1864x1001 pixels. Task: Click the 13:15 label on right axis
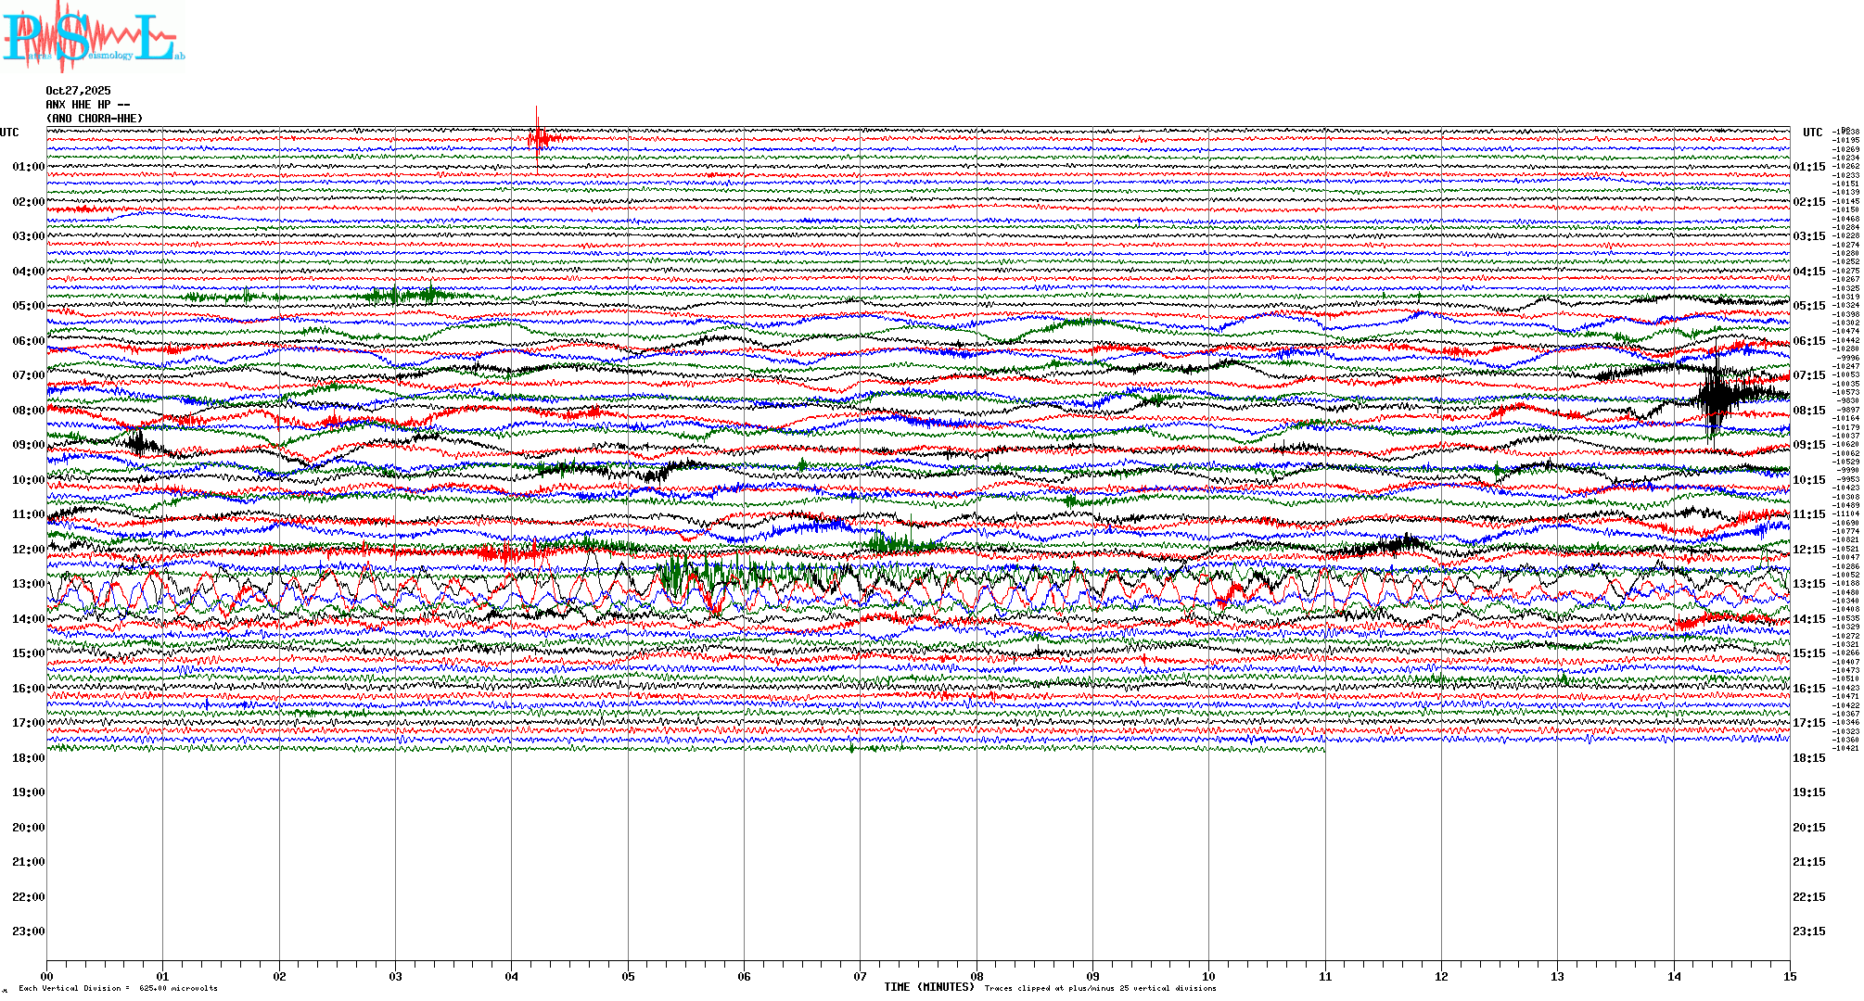click(1808, 584)
